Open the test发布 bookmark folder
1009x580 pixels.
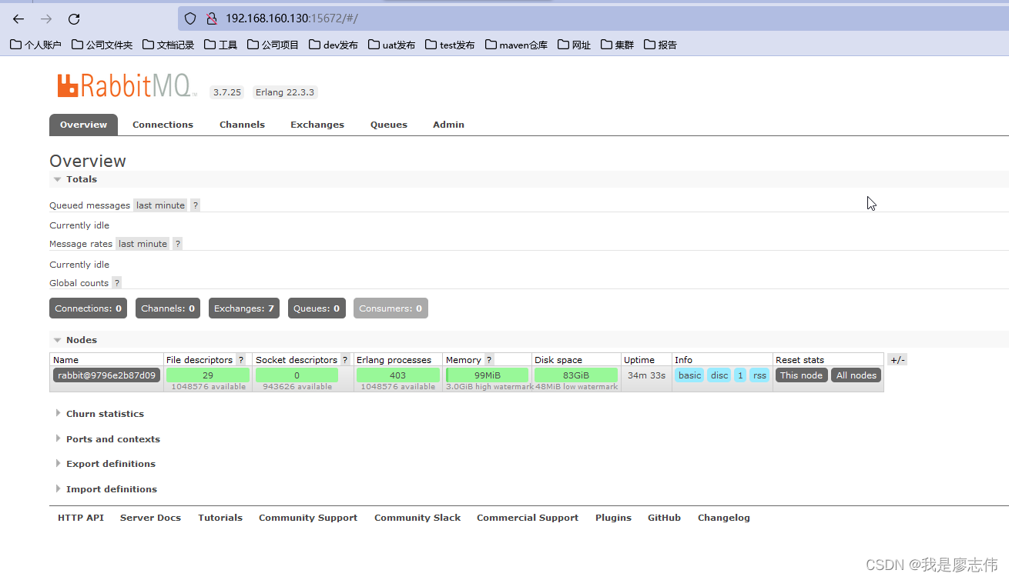pyautogui.click(x=450, y=45)
